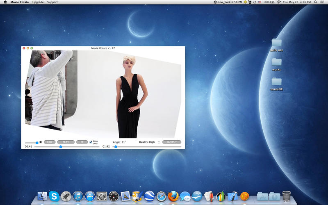This screenshot has height=205, width=328.
Task: Open the Pages document icon in dock
Action: click(209, 196)
